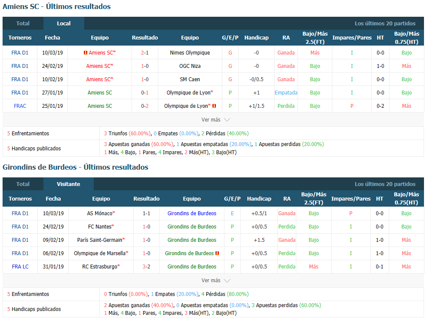Open the SM Caen team link
The image size is (427, 320).
[190, 79]
